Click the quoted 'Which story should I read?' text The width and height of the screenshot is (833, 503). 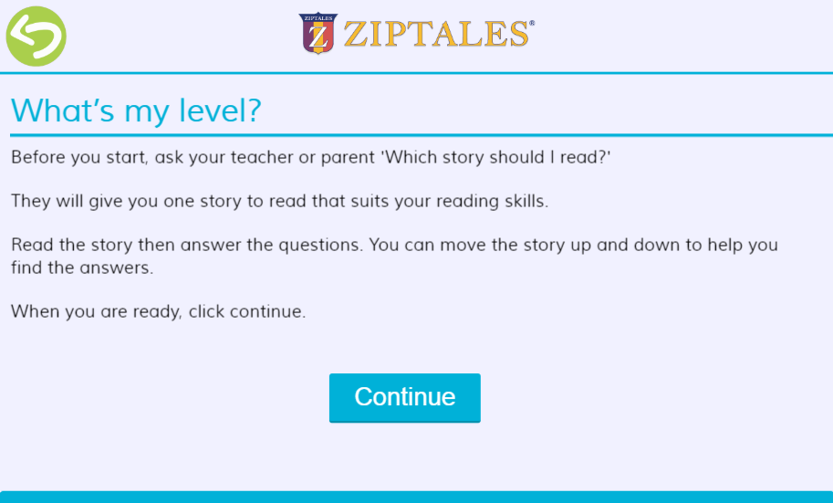[x=495, y=157]
